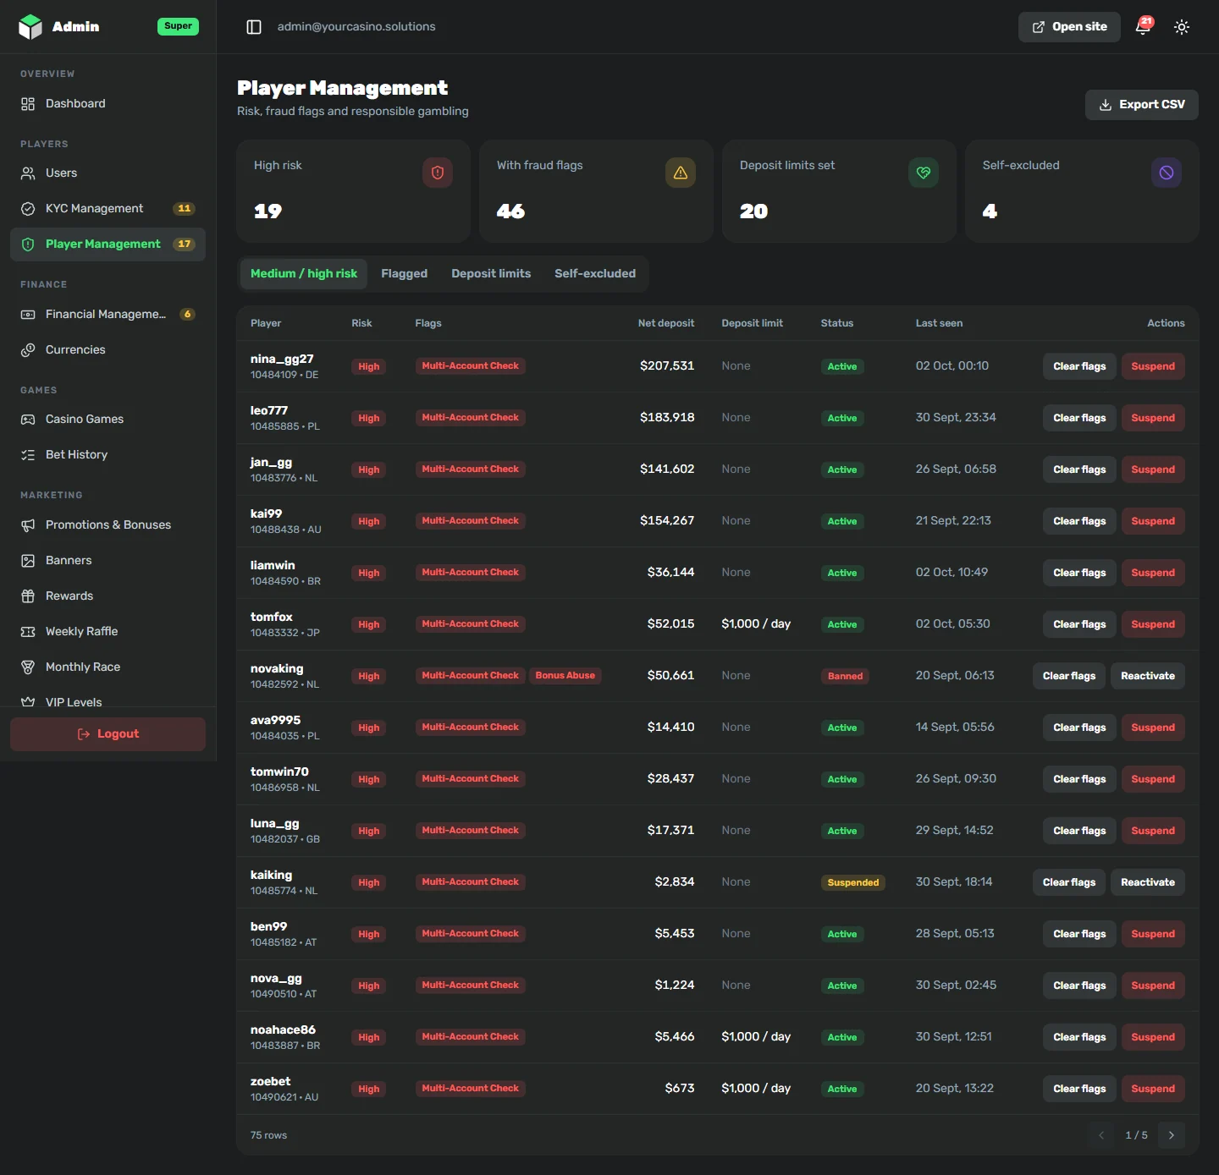
Task: Click the Casino Games gamepad icon
Action: tap(28, 420)
